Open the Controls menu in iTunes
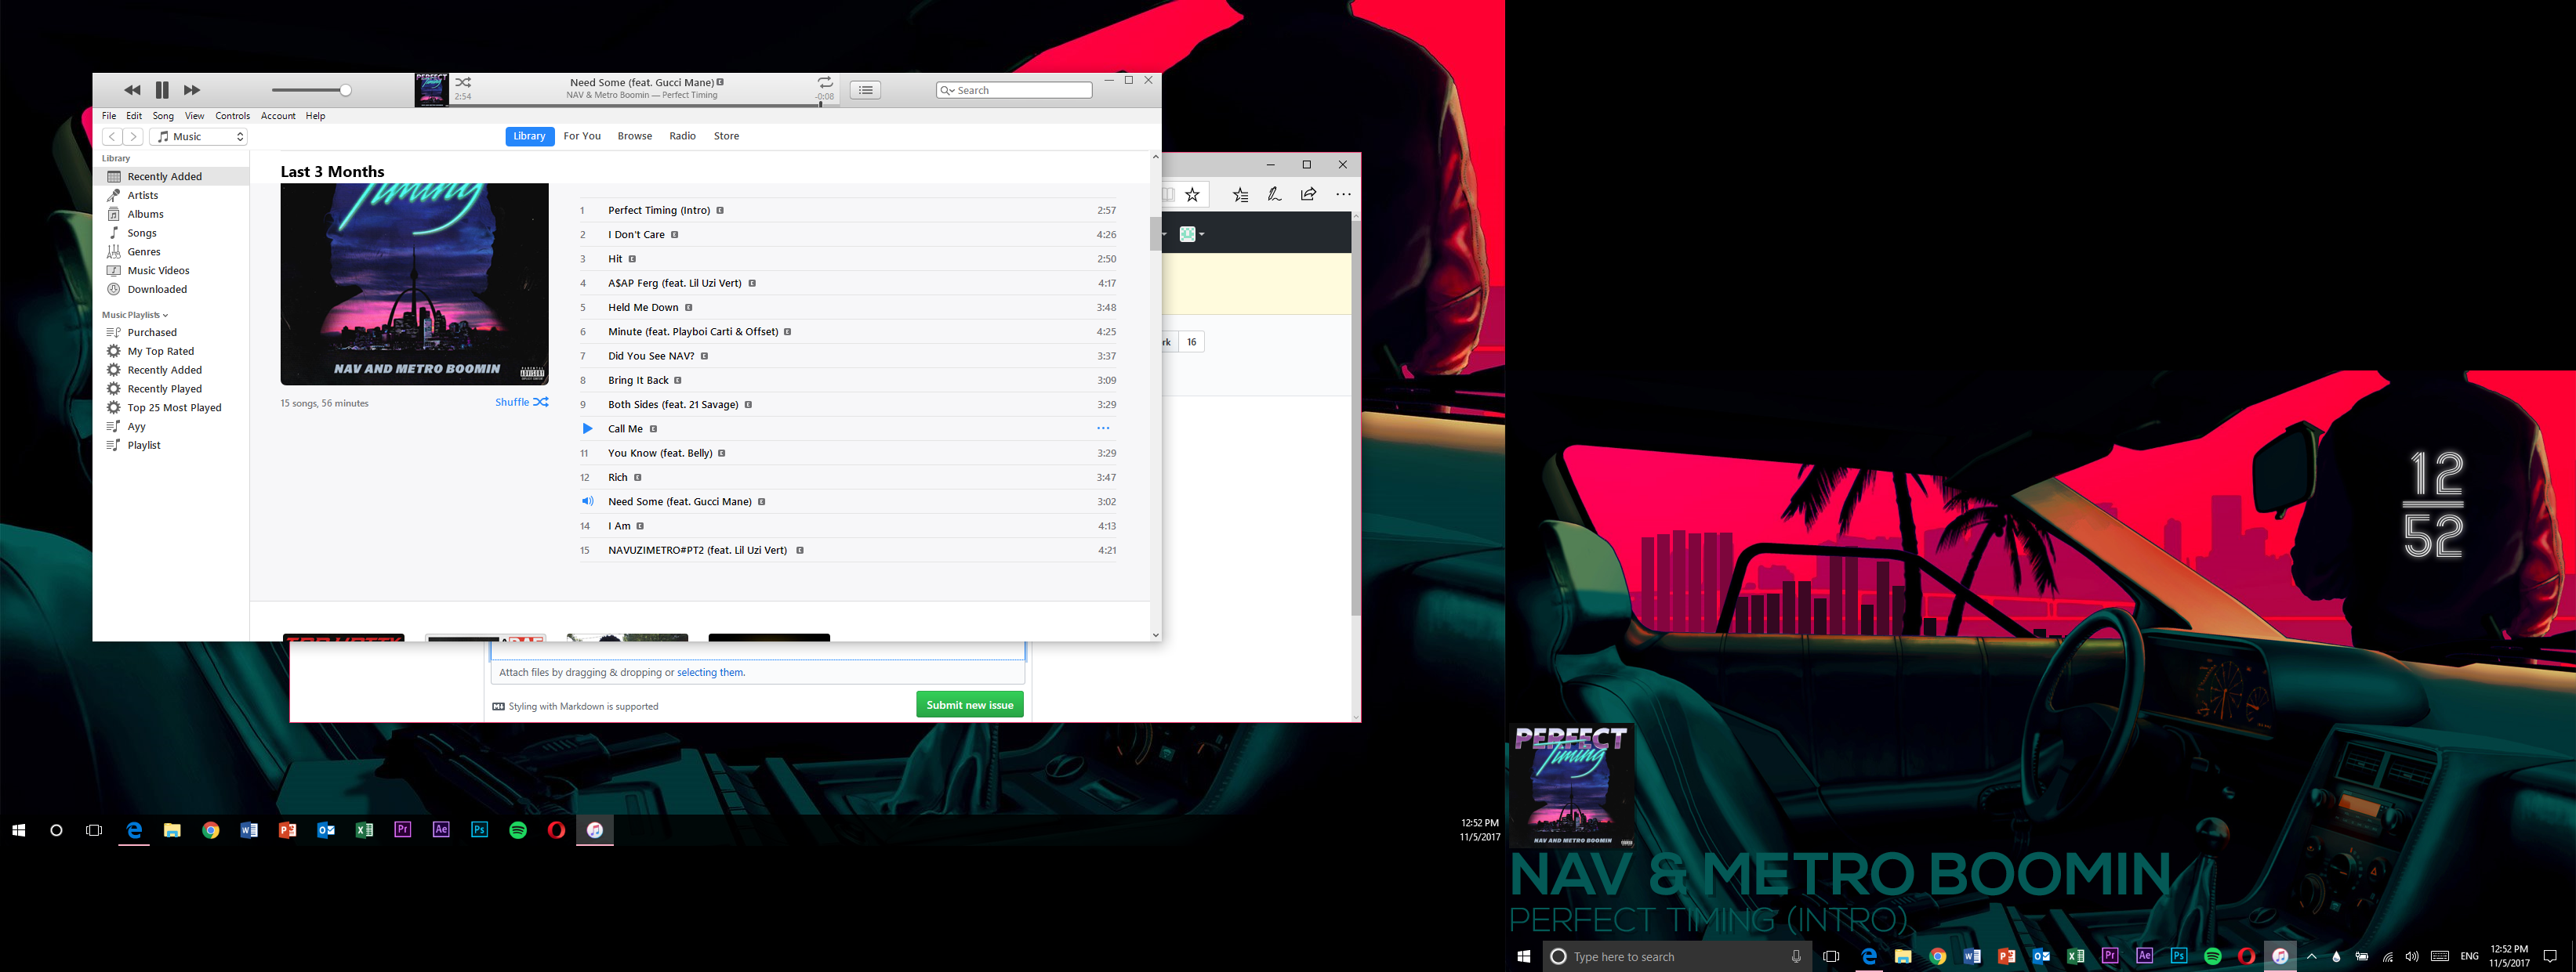 tap(232, 115)
